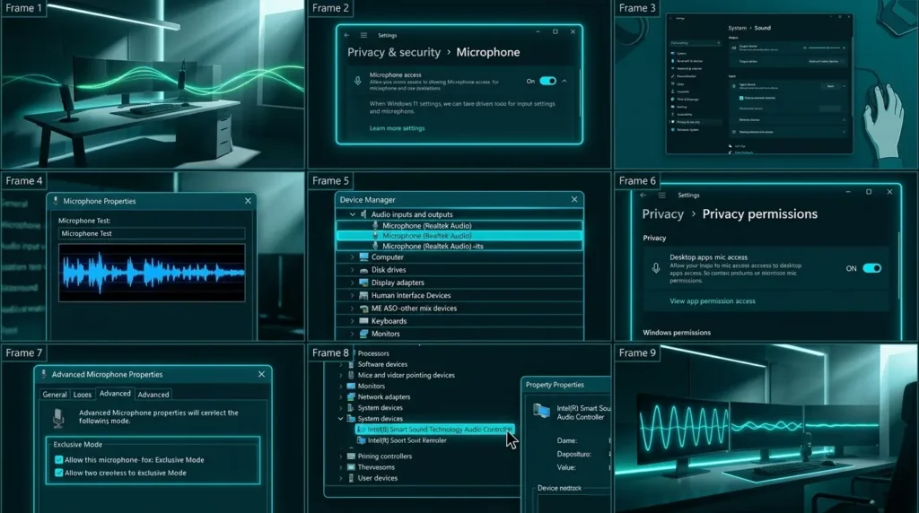Uncheck Allow two creeless to Exclusive Mode
This screenshot has height=513, width=919.
point(58,473)
